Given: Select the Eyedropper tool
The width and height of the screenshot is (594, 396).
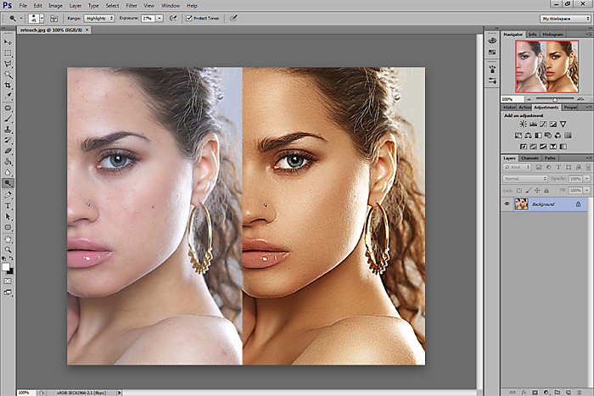Looking at the screenshot, I should 8,96.
